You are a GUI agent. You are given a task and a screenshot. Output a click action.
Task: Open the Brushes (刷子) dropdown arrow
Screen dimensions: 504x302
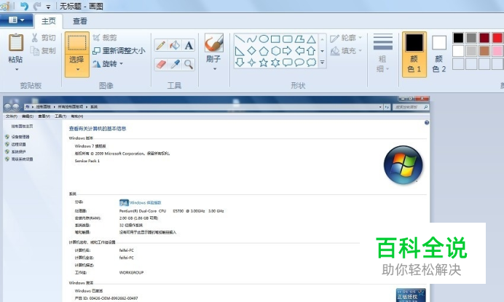pos(214,68)
